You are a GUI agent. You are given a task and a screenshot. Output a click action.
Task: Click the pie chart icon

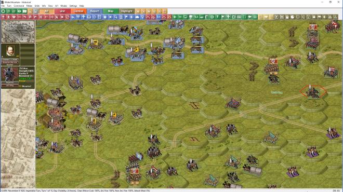pos(293,17)
